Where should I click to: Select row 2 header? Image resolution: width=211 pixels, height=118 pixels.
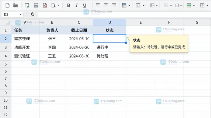tap(6, 39)
